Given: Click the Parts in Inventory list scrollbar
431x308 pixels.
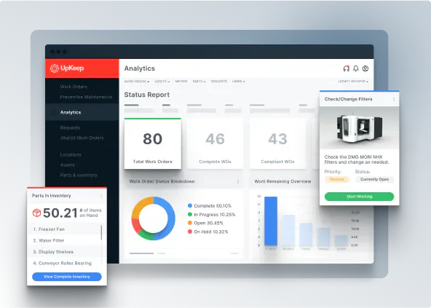Looking at the screenshot, I should coord(101,233).
